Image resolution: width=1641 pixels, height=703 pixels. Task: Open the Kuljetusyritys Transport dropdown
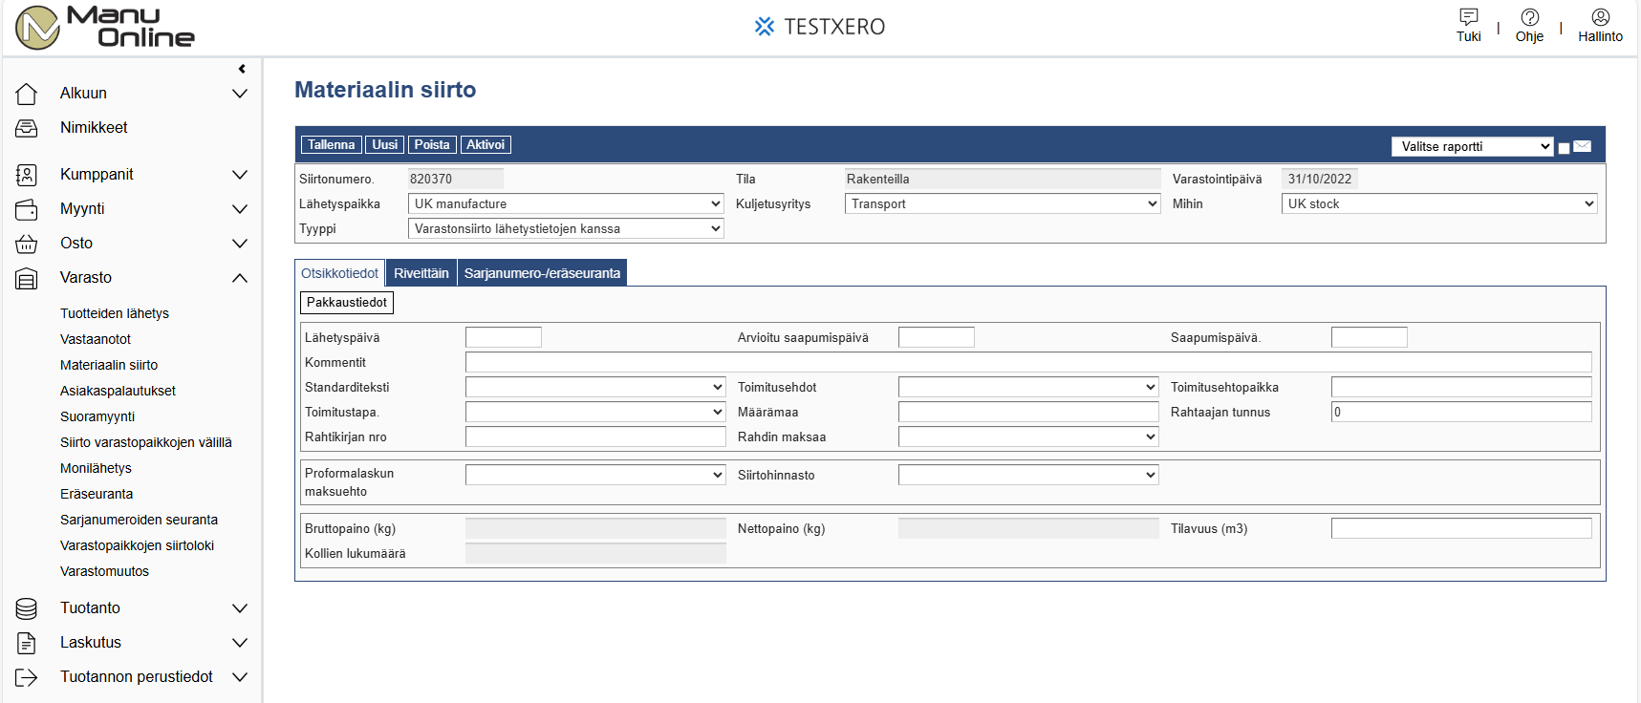point(1003,203)
